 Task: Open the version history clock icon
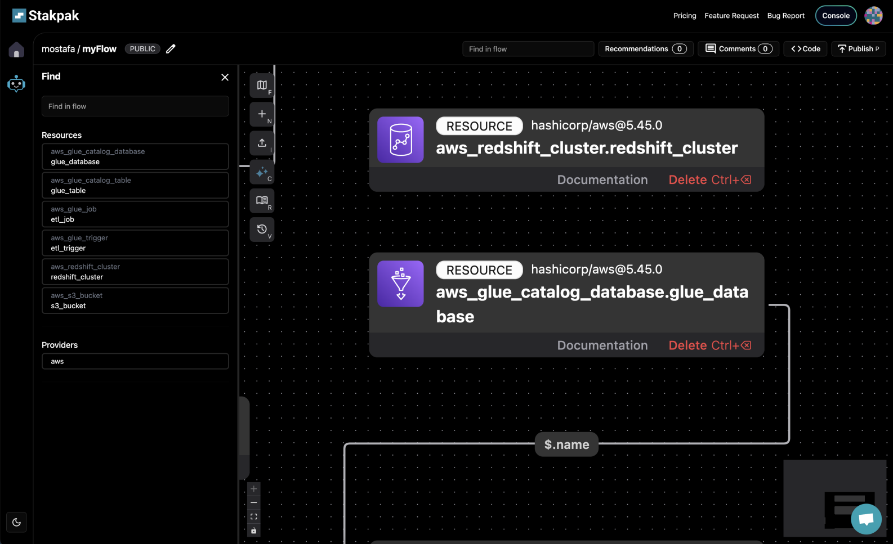pos(262,230)
